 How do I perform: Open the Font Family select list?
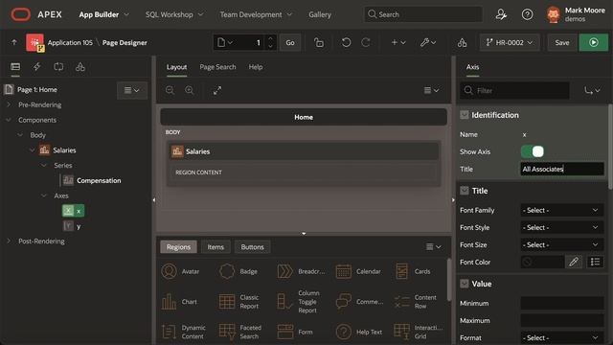click(562, 210)
